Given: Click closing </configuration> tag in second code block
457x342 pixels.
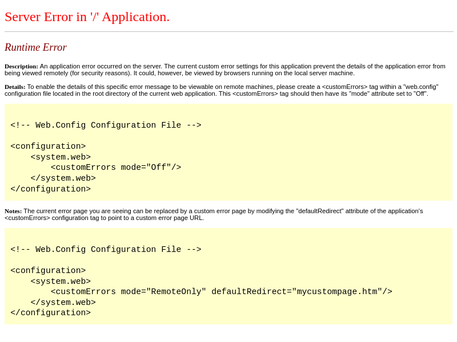Looking at the screenshot, I should [x=50, y=313].
